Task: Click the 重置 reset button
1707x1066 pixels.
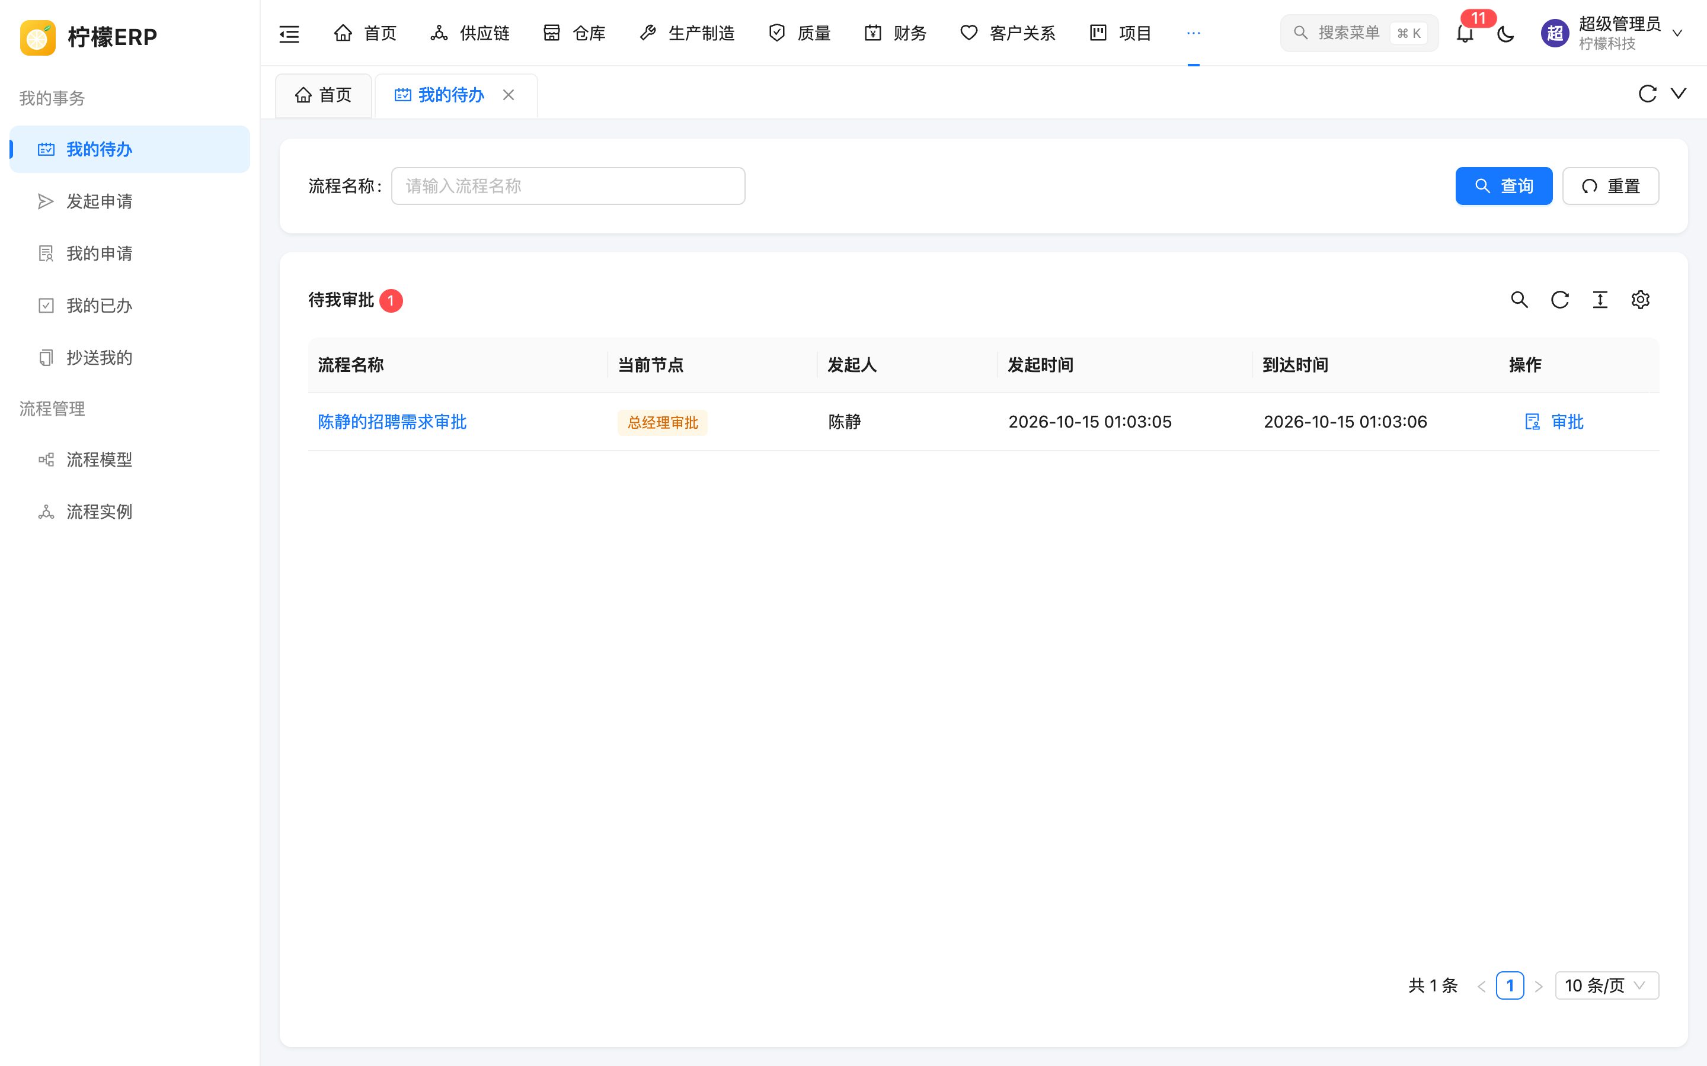Action: 1610,186
